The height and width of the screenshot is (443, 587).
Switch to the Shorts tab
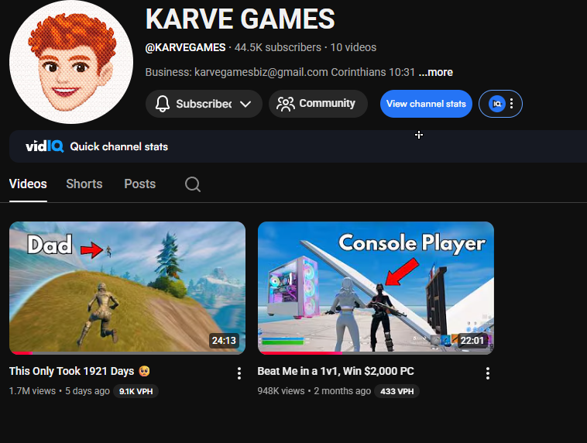coord(84,184)
